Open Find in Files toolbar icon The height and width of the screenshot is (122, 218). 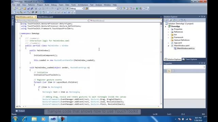click(x=86, y=8)
